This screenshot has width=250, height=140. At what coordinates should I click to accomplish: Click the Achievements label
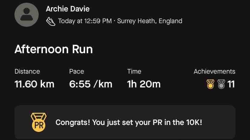click(214, 72)
